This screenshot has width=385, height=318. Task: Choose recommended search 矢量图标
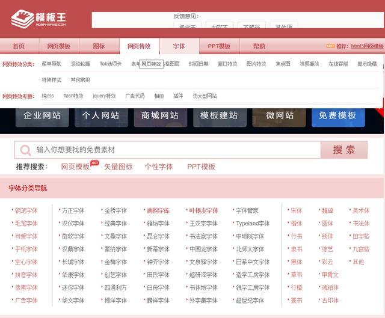pos(118,167)
